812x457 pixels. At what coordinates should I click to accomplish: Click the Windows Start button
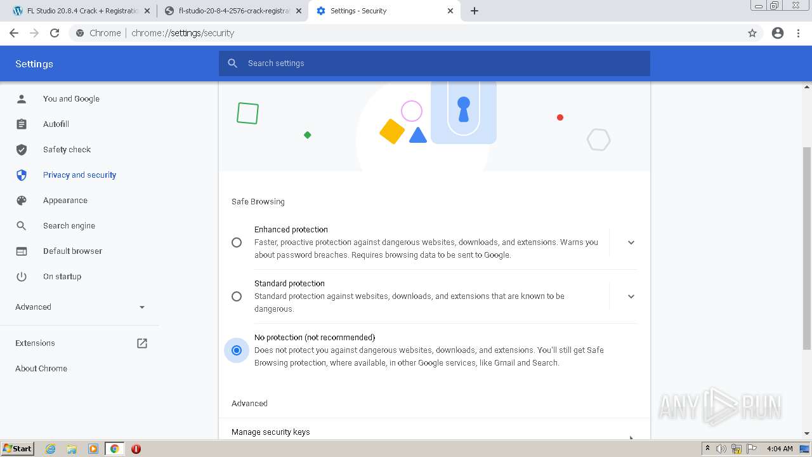(x=18, y=449)
